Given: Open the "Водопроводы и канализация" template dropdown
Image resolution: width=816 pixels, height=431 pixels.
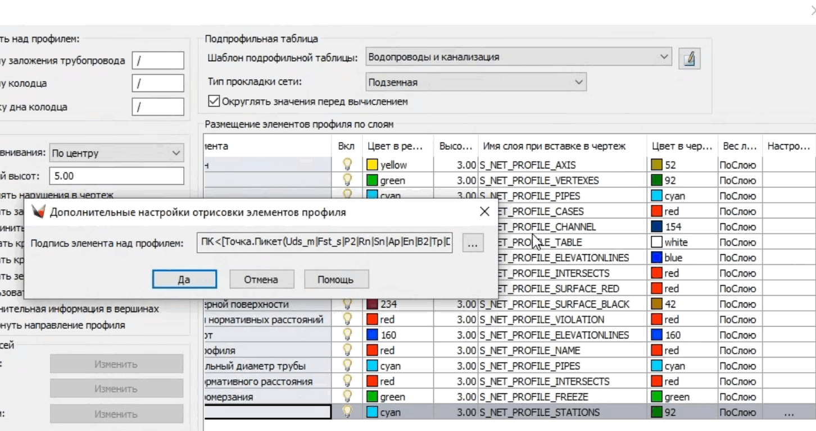Looking at the screenshot, I should (518, 57).
